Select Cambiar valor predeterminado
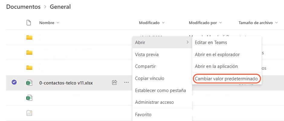 pos(227,79)
